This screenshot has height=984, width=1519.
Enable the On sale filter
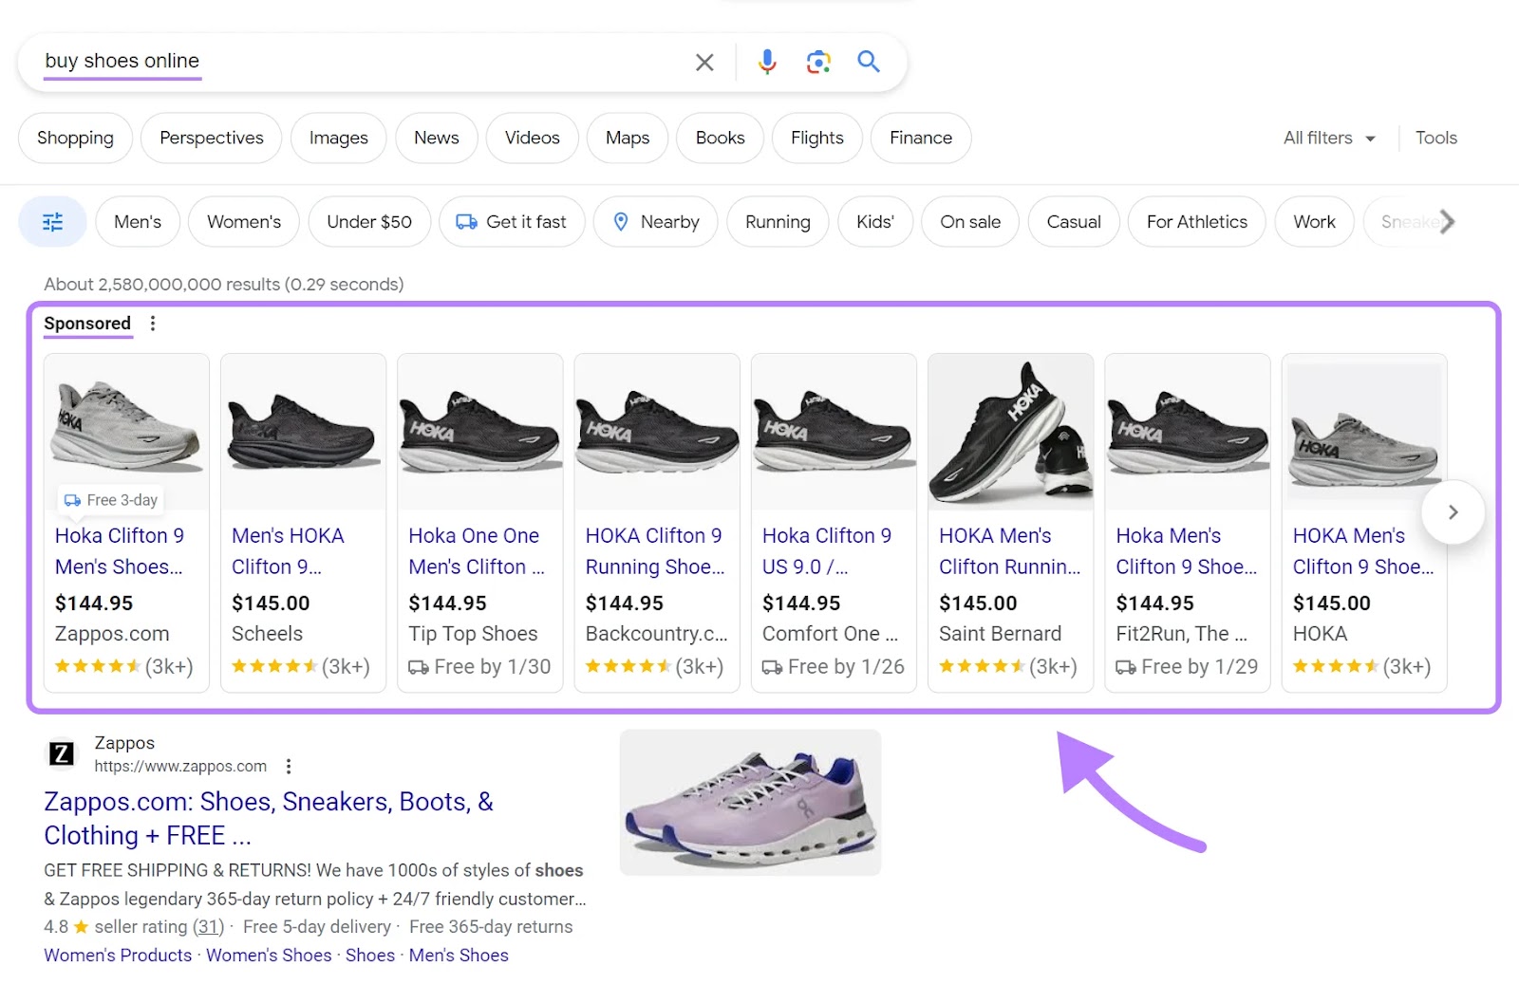tap(969, 221)
